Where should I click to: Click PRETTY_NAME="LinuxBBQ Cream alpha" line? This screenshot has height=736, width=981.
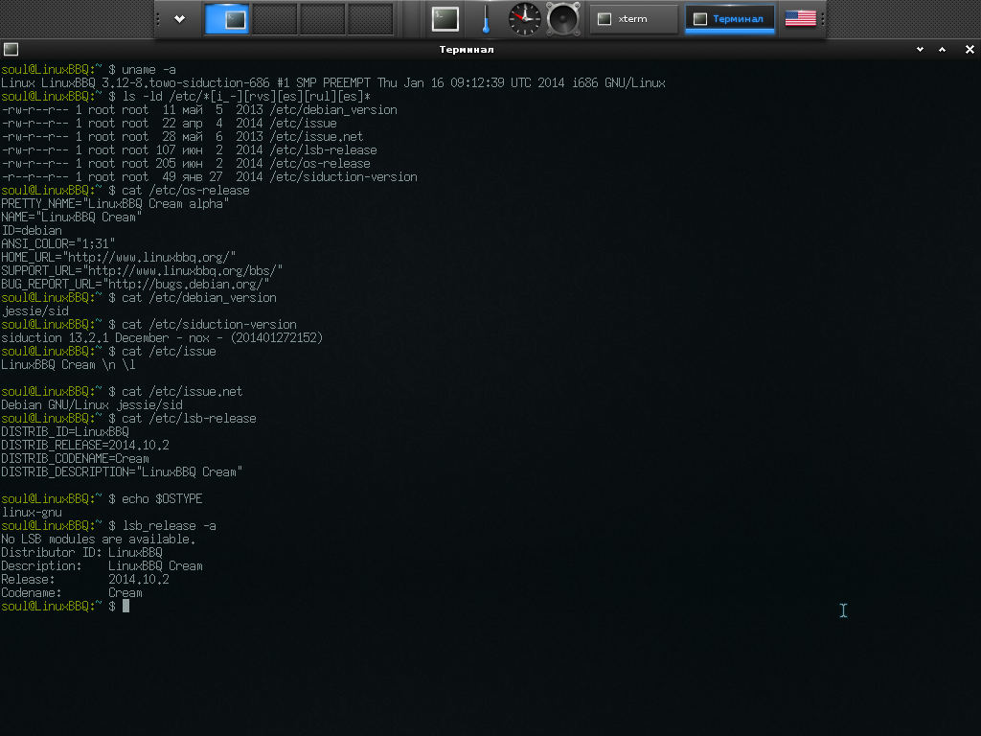(115, 204)
